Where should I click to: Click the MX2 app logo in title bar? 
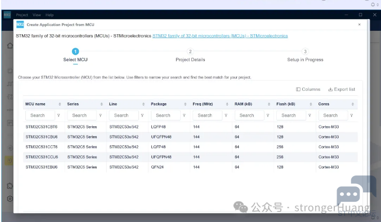tap(7, 15)
